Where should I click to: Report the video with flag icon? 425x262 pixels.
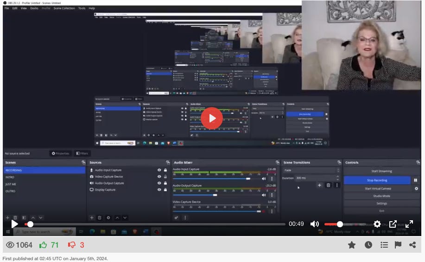(398, 245)
